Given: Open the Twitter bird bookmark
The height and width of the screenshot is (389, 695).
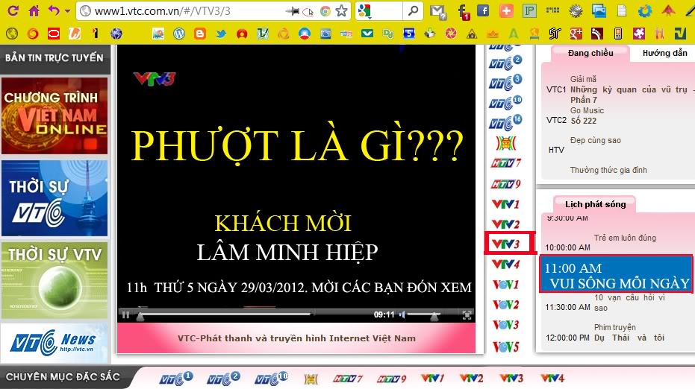Looking at the screenshot, I should click(x=221, y=34).
